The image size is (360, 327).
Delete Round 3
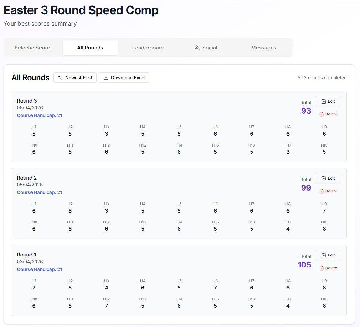coord(328,114)
